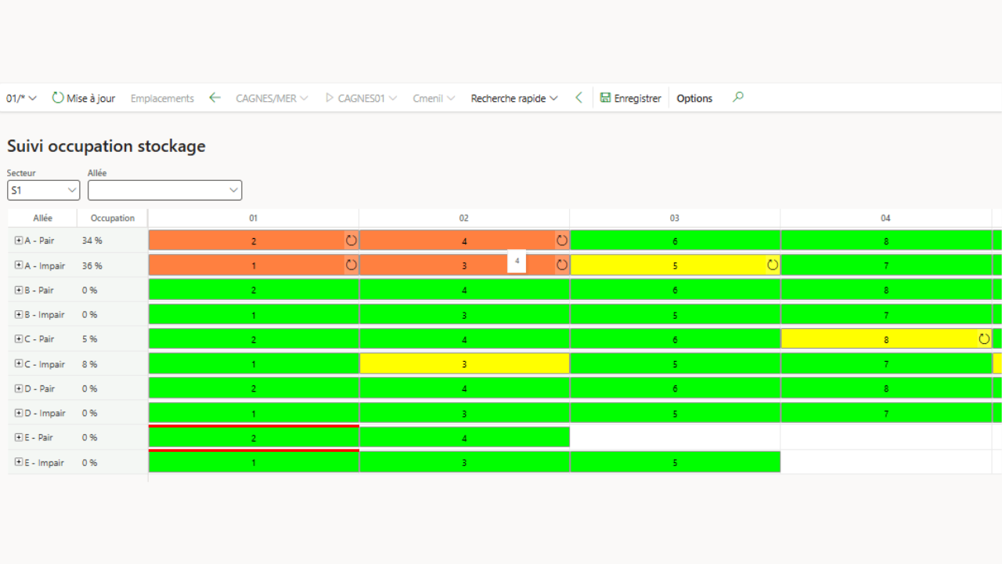Open the Secteur S1 dropdown
Image resolution: width=1002 pixels, height=564 pixels.
click(44, 190)
